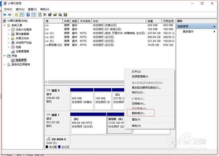Select 本地用户和组 icon in tree
The image size is (219, 156).
tap(13, 43)
